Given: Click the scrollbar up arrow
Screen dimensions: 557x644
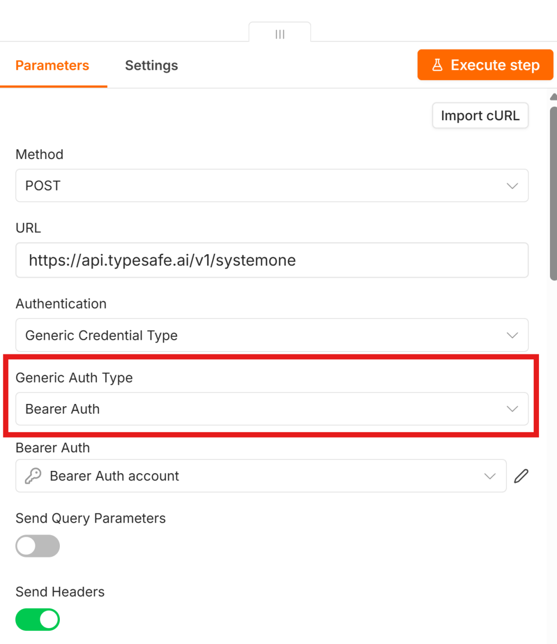Looking at the screenshot, I should click(553, 97).
